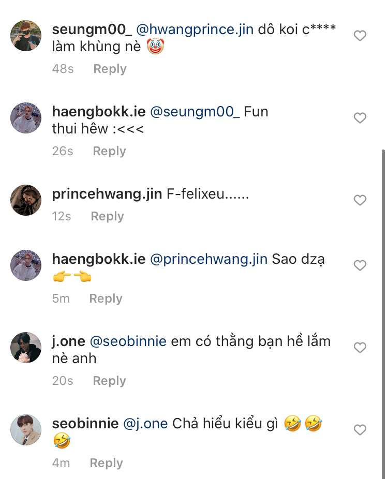This screenshot has width=388, height=479.
Task: Like seungm00_'s comment with the heart
Action: coord(360,36)
